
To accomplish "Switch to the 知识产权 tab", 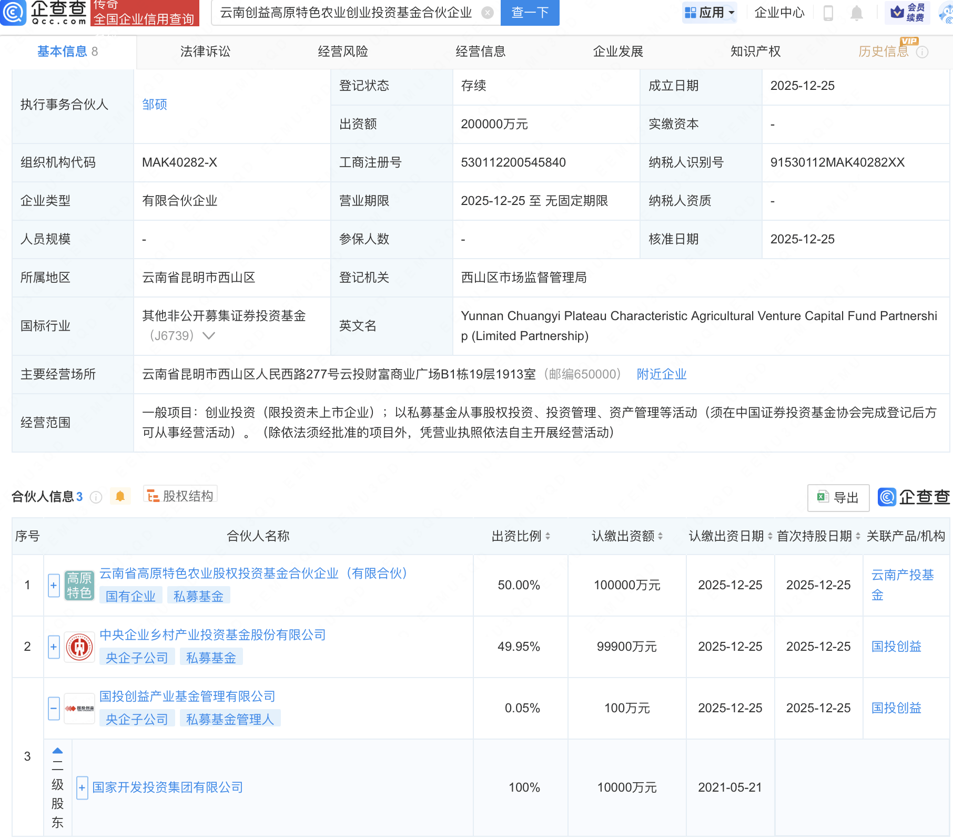I will [755, 52].
